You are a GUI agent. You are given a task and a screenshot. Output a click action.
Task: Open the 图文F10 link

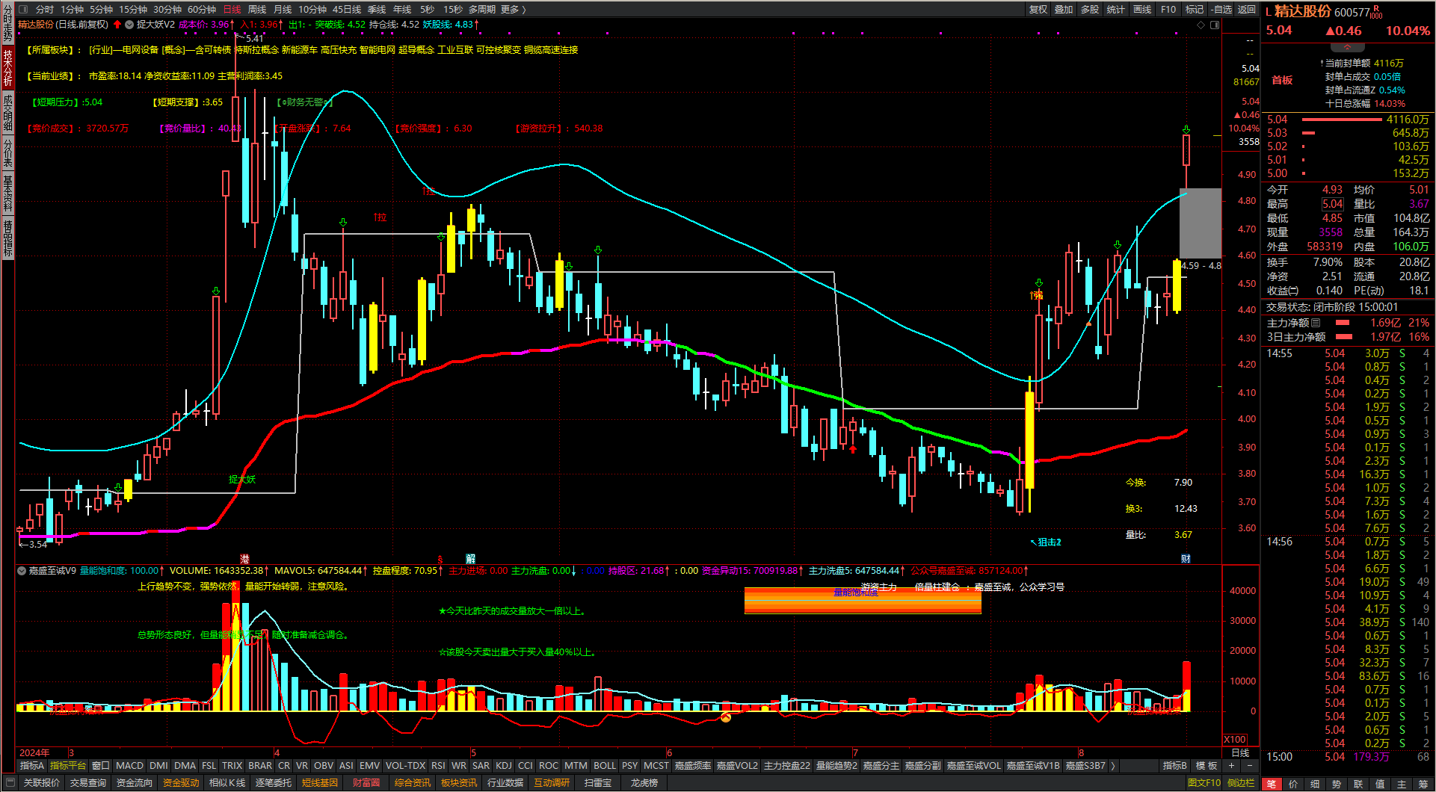(x=1204, y=783)
